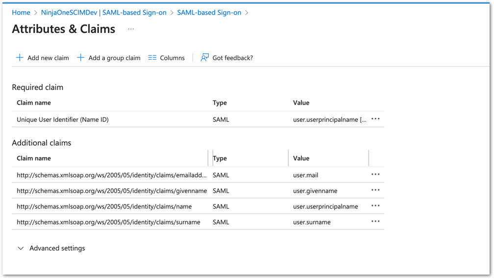Click the Columns list icon
The image size is (494, 279).
[152, 58]
